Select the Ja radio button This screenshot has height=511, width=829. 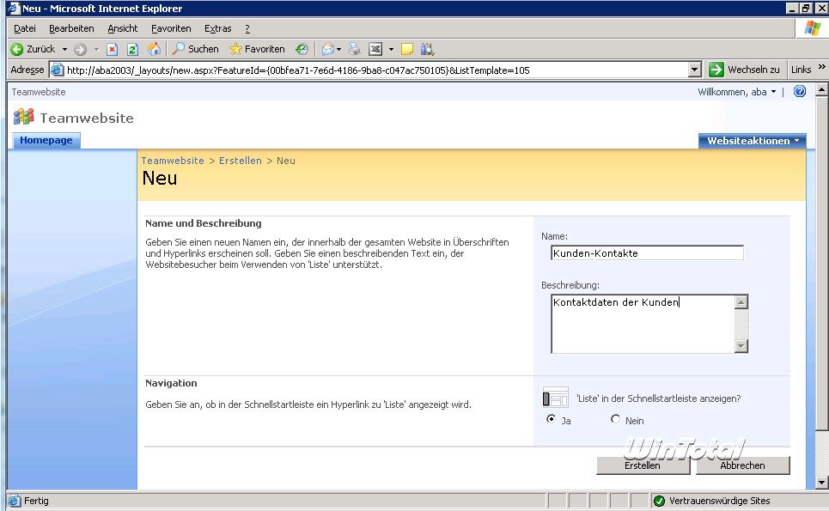coord(551,419)
